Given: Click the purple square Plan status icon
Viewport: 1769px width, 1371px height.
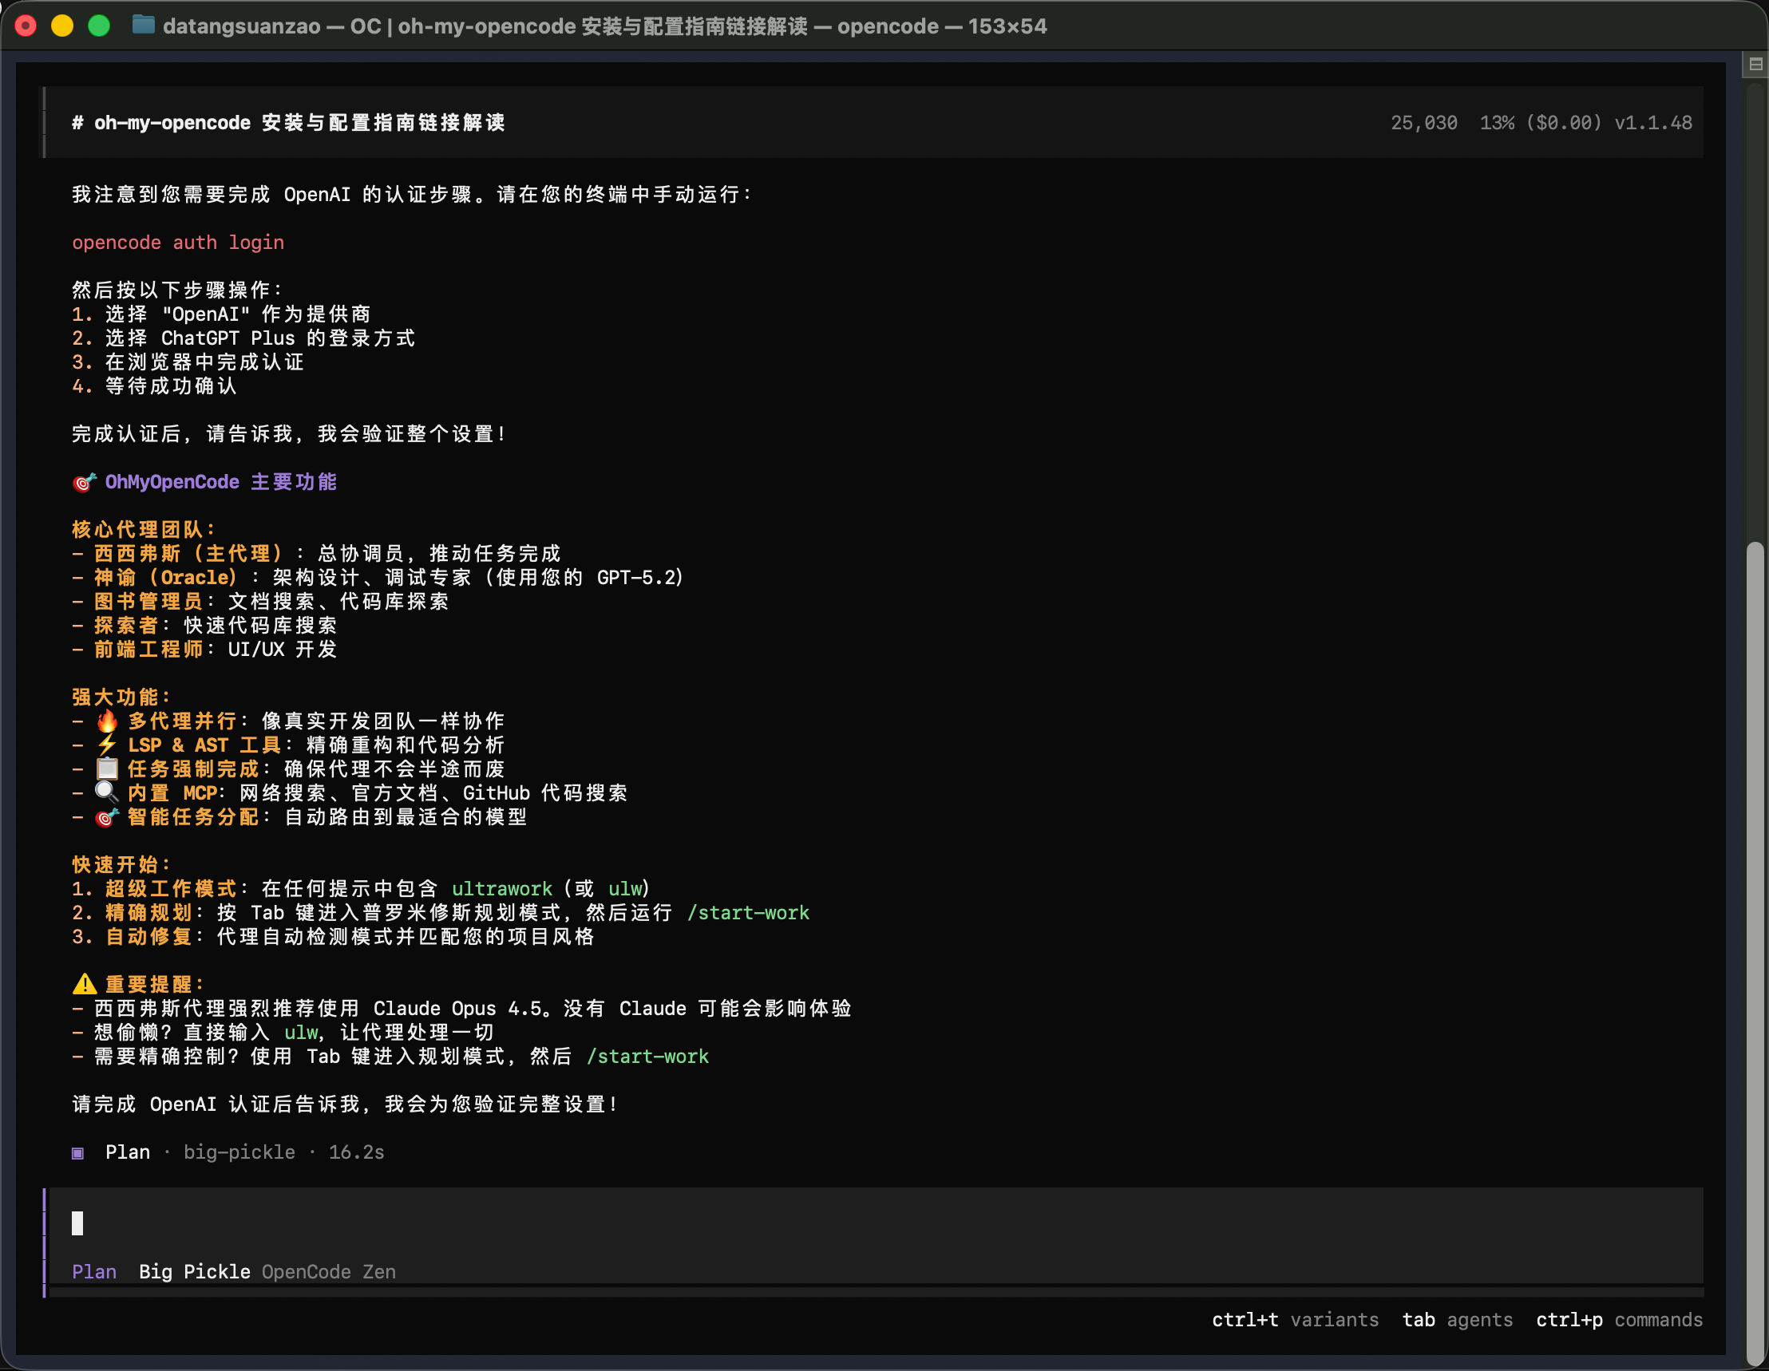Looking at the screenshot, I should [x=77, y=1152].
